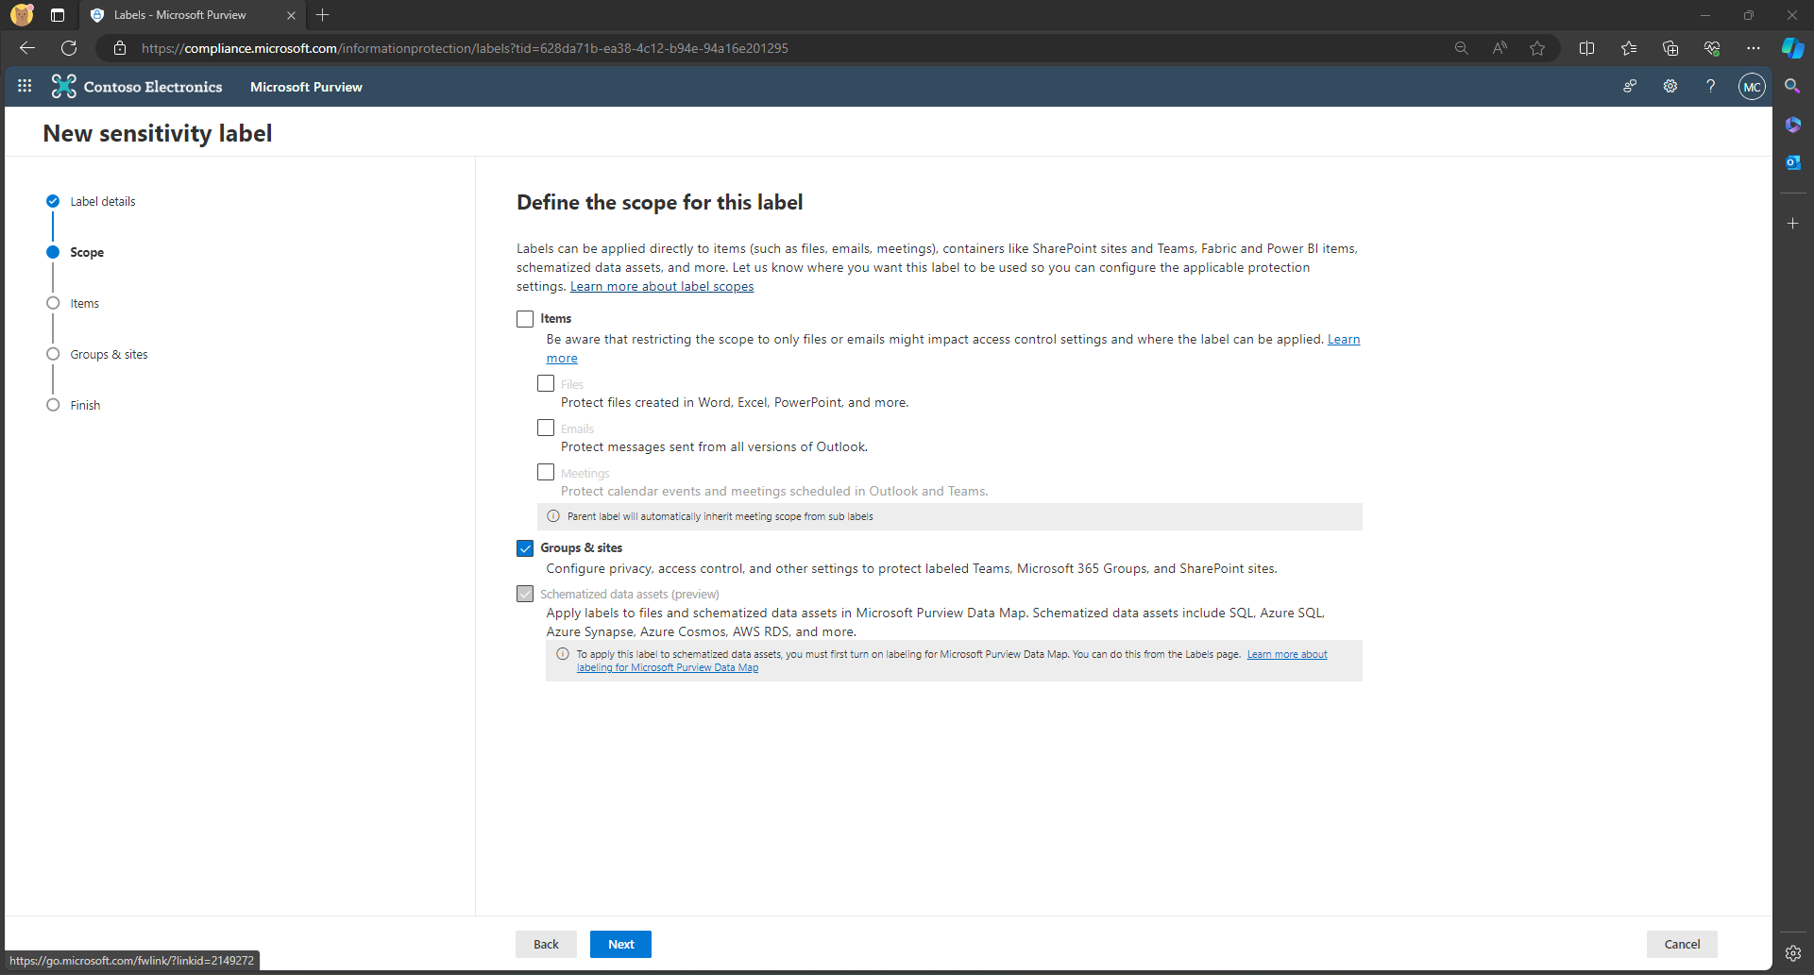This screenshot has width=1814, height=975.
Task: Check the Items scope checkbox
Action: [x=525, y=319]
